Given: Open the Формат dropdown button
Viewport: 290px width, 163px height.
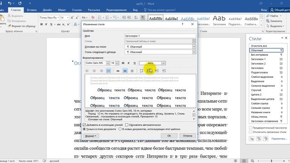Looking at the screenshot, I should point(91,136).
